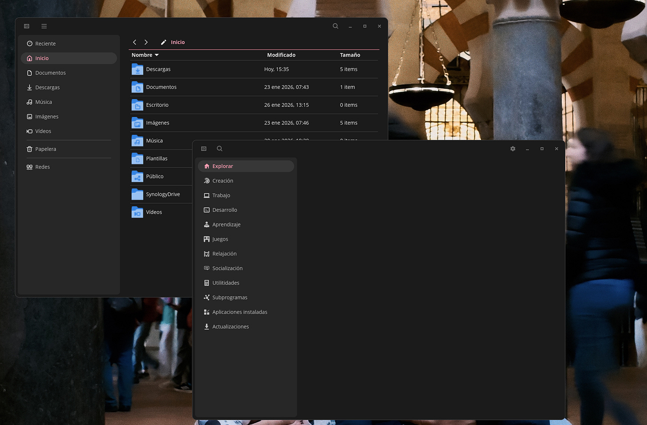Edit the location path with pencil icon

tap(164, 42)
